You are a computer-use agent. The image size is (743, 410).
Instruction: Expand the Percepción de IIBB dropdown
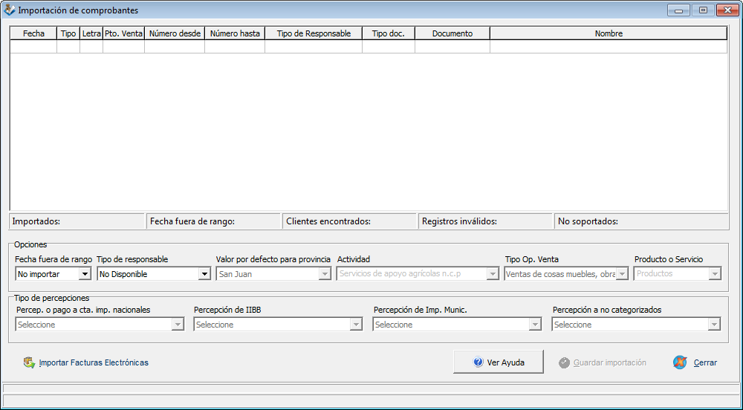point(356,325)
